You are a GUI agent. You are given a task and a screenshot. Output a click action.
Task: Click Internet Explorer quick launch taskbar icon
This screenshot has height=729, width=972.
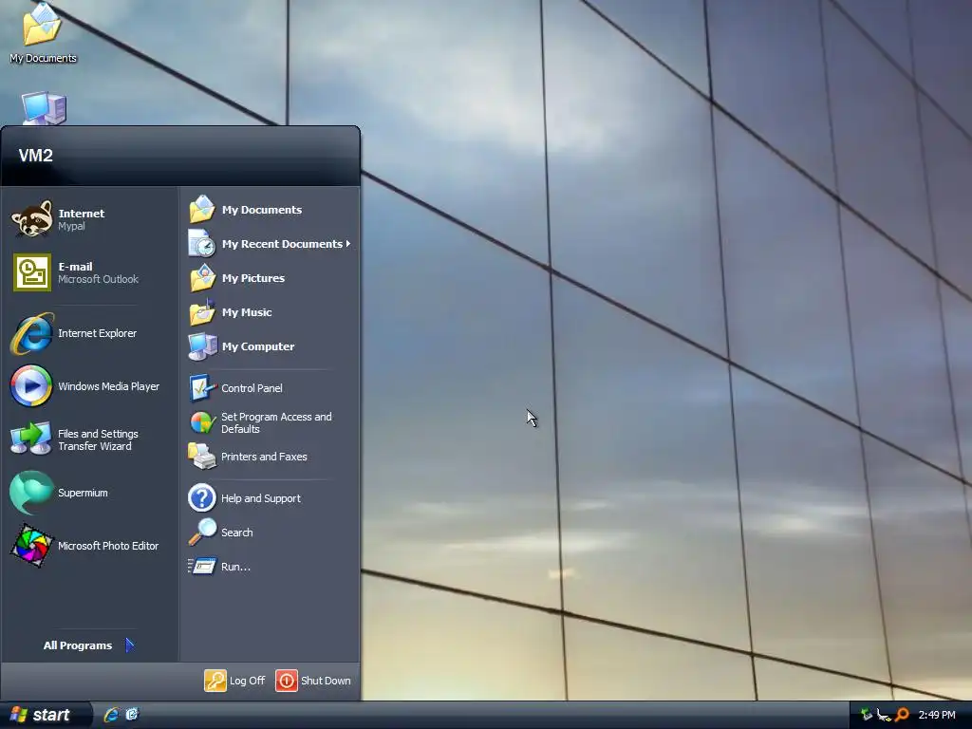pyautogui.click(x=112, y=715)
